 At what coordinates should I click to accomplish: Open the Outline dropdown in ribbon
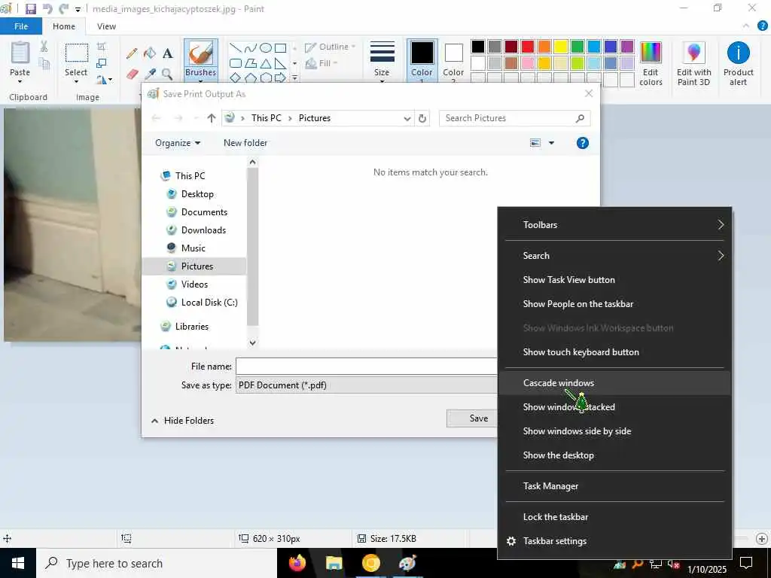pos(331,47)
